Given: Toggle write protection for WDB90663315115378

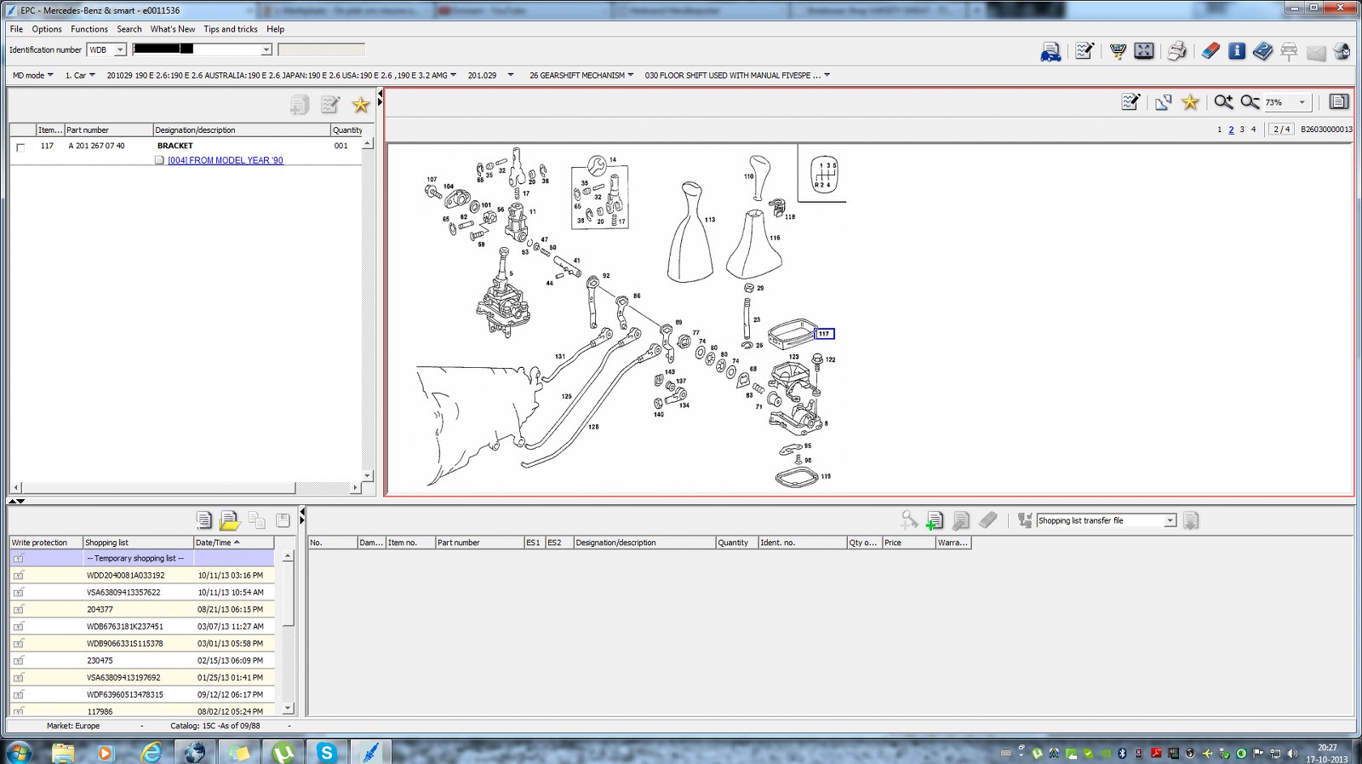Looking at the screenshot, I should click(19, 644).
